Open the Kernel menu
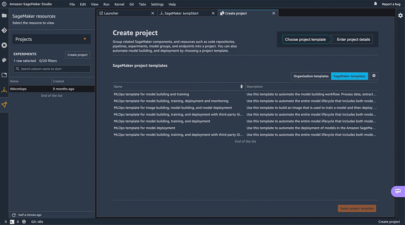Image resolution: width=405 pixels, height=225 pixels. [x=119, y=4]
